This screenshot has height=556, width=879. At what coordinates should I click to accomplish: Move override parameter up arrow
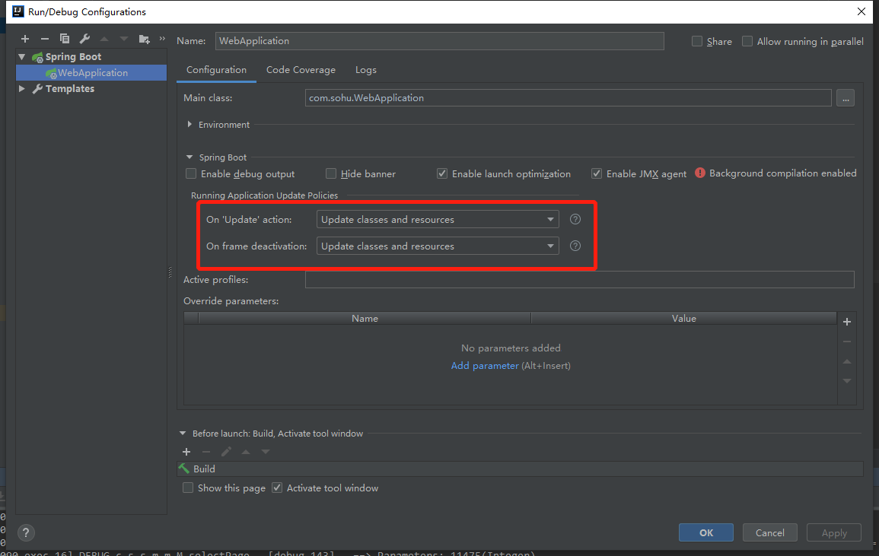click(847, 361)
